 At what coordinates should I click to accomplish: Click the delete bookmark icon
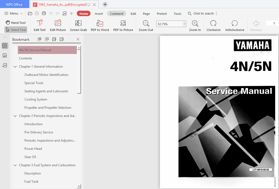click(x=61, y=39)
